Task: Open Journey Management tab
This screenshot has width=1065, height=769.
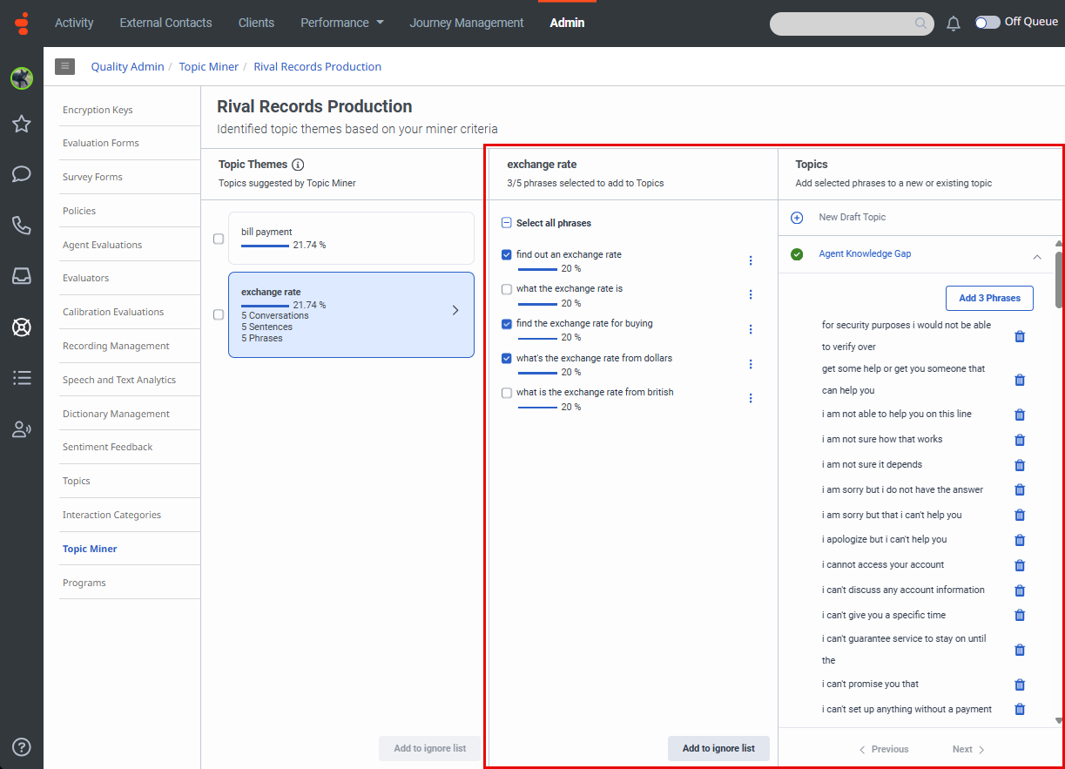Action: coord(467,23)
